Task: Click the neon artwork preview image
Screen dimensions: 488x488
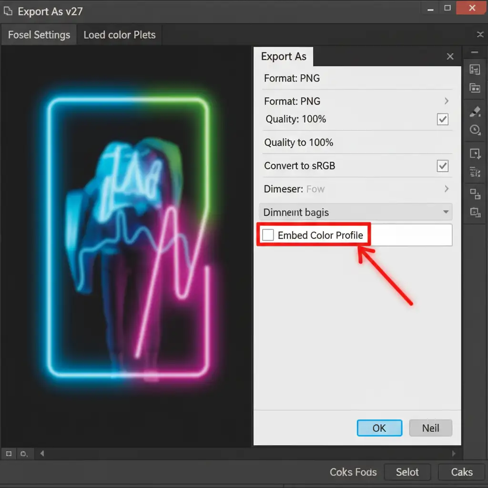Action: (x=128, y=238)
